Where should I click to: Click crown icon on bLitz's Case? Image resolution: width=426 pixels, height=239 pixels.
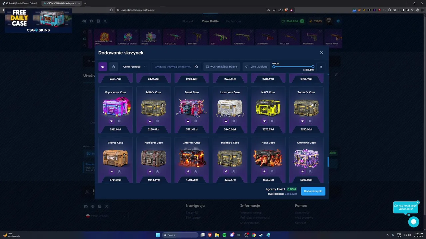tap(150, 121)
